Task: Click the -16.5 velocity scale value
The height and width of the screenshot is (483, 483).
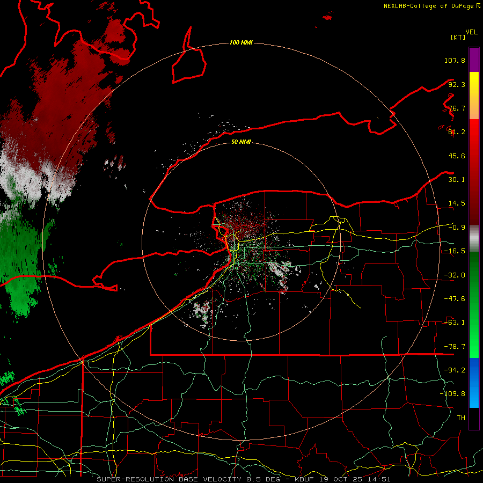Action: tap(455, 251)
